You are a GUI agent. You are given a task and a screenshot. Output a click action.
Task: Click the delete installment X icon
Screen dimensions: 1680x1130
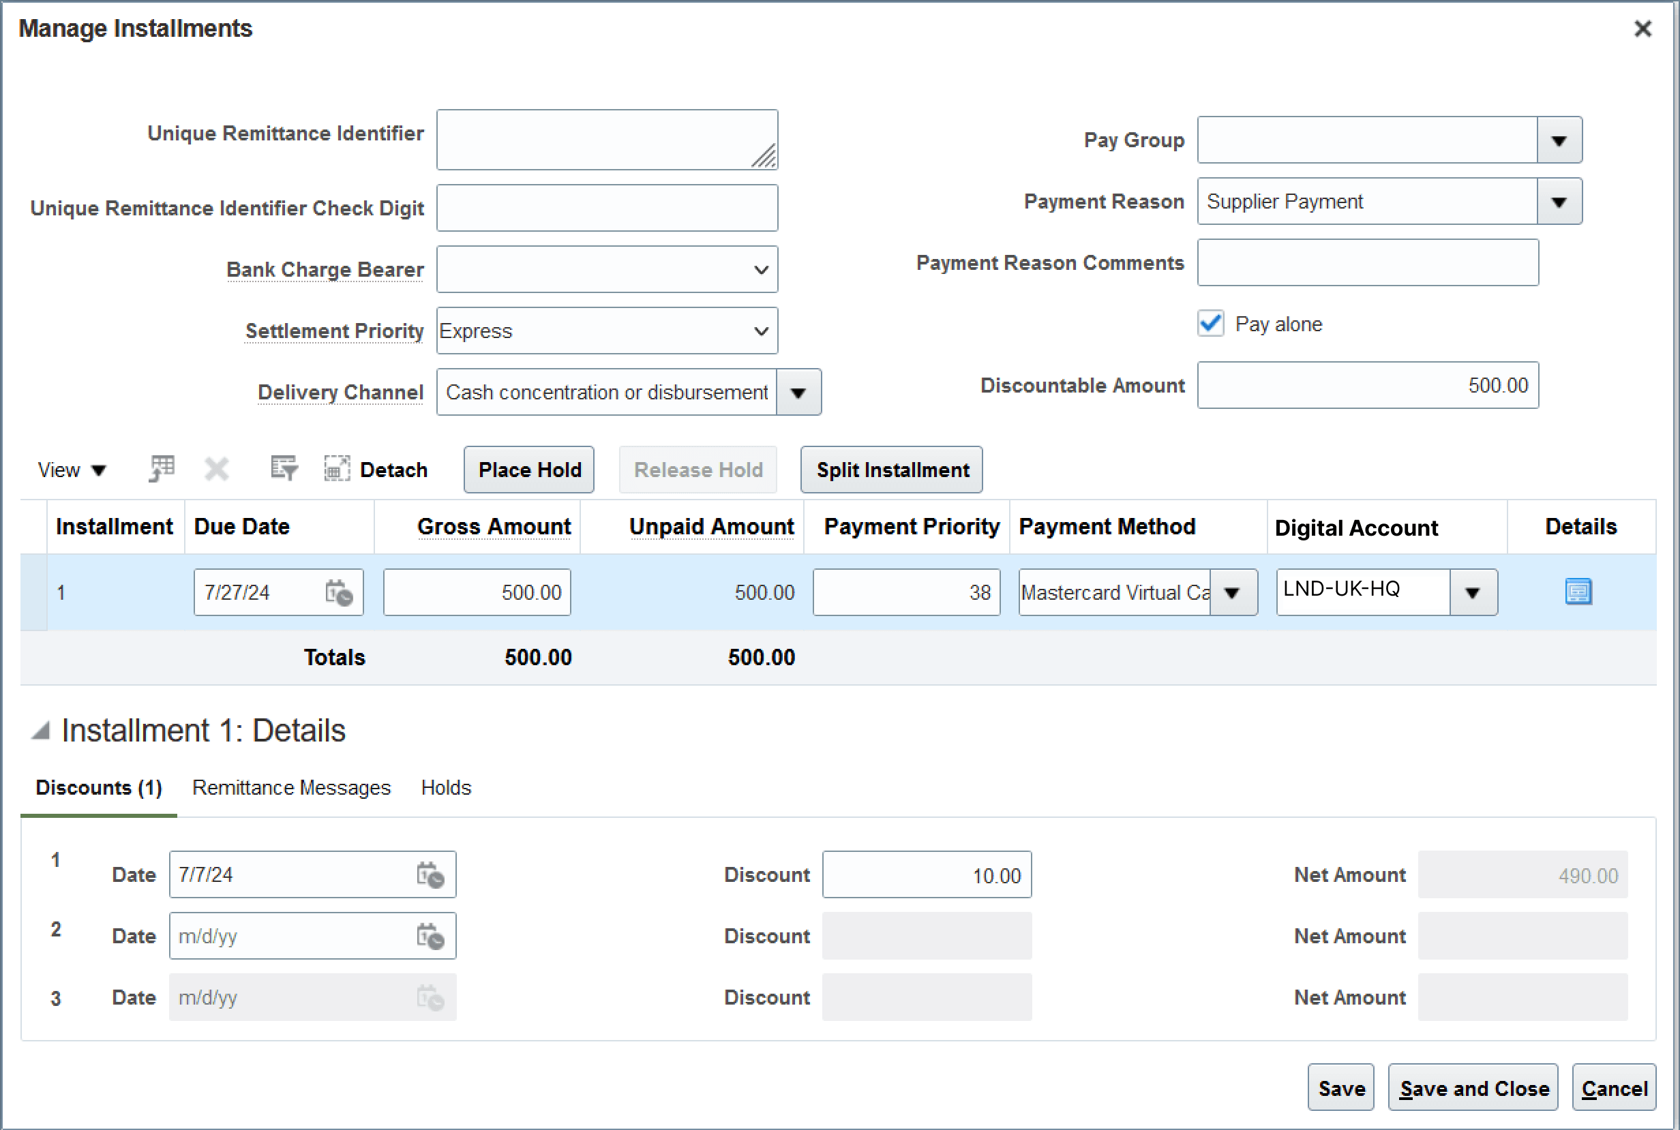point(215,469)
